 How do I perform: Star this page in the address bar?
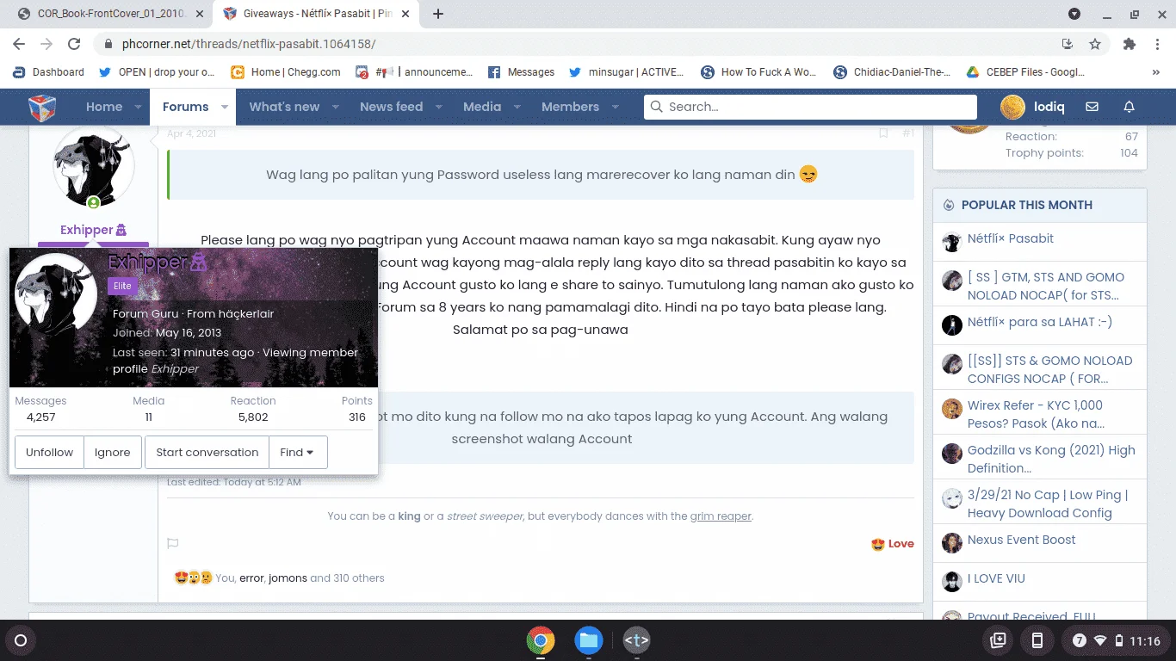(1095, 44)
